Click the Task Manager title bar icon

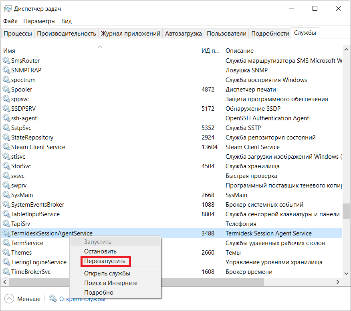click(x=8, y=8)
